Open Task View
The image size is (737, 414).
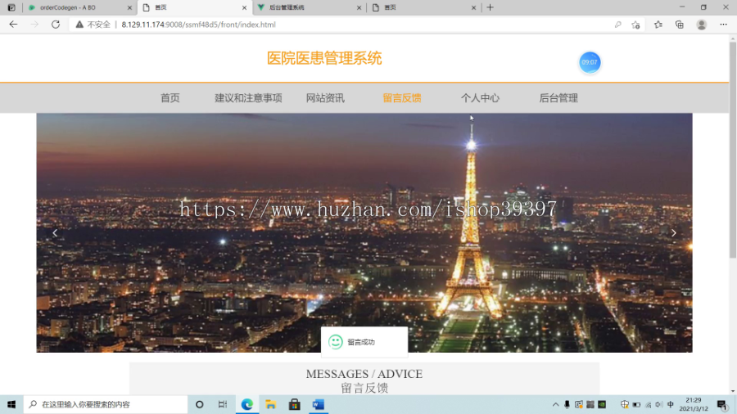[x=223, y=405]
